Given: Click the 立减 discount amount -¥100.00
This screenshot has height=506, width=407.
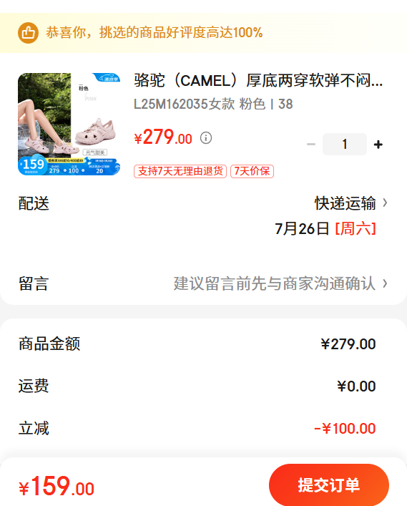Looking at the screenshot, I should 345,429.
